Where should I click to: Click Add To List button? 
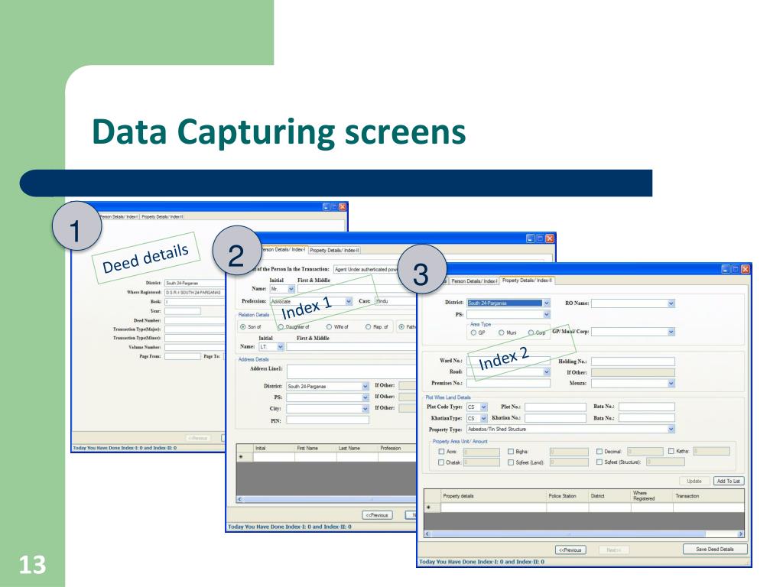[x=728, y=482]
